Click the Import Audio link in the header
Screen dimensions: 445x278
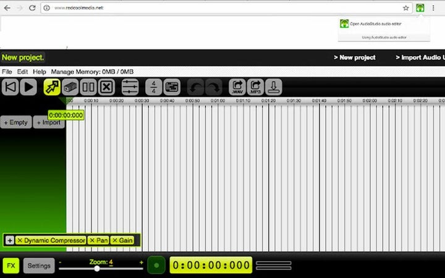420,57
